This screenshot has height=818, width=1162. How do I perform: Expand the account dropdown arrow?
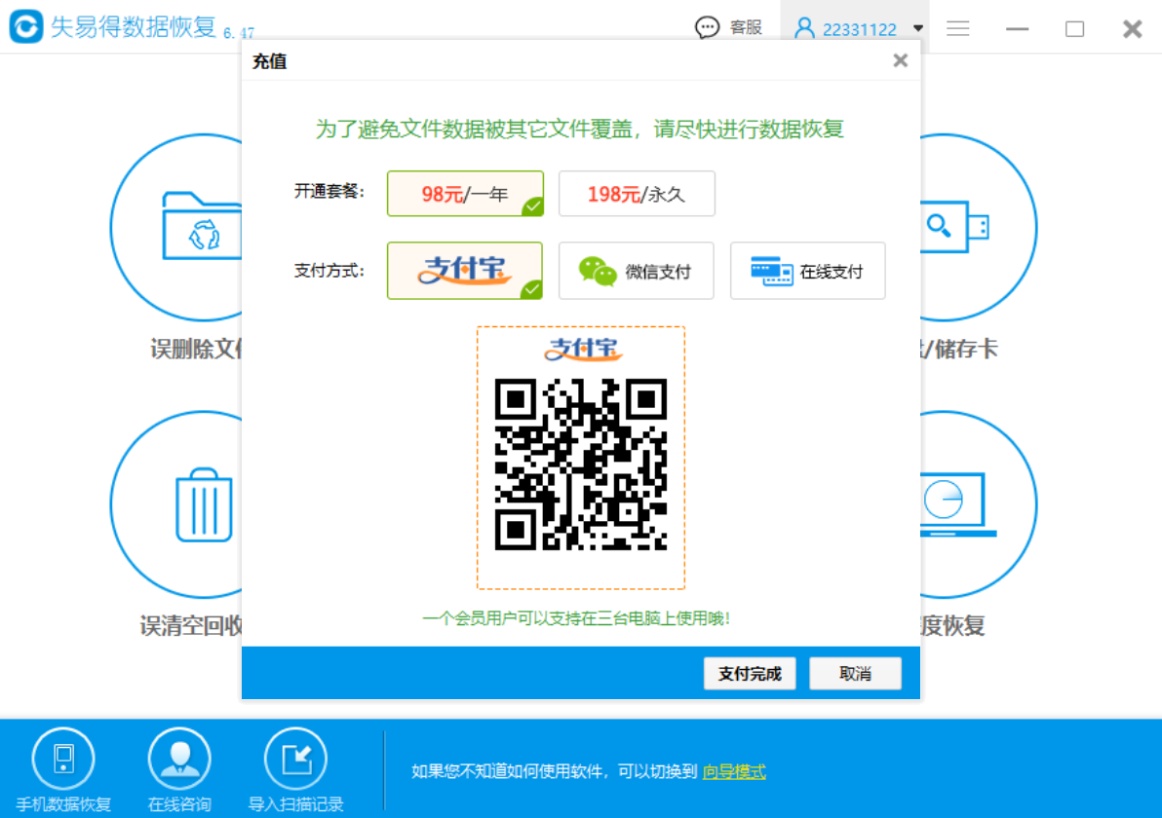pyautogui.click(x=918, y=28)
